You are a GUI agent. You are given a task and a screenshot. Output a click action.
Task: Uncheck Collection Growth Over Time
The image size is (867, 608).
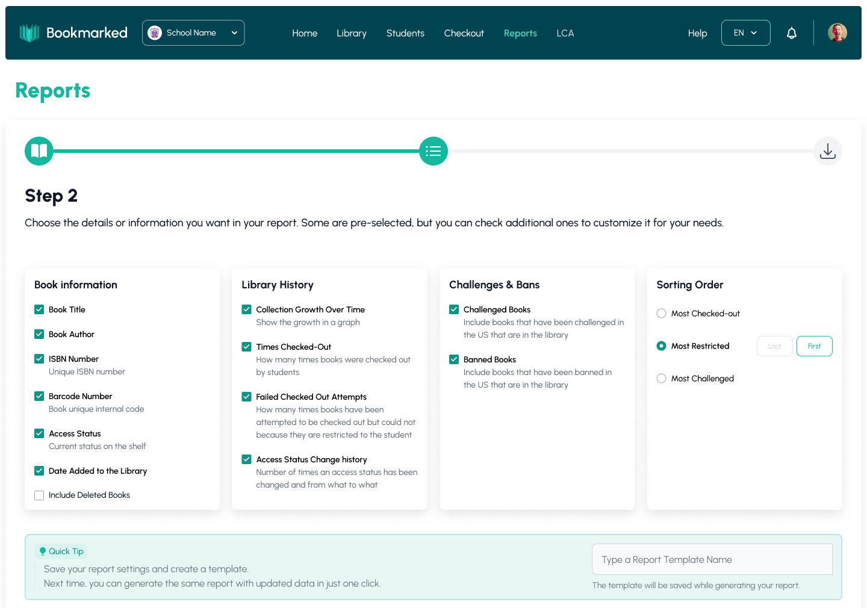click(246, 309)
